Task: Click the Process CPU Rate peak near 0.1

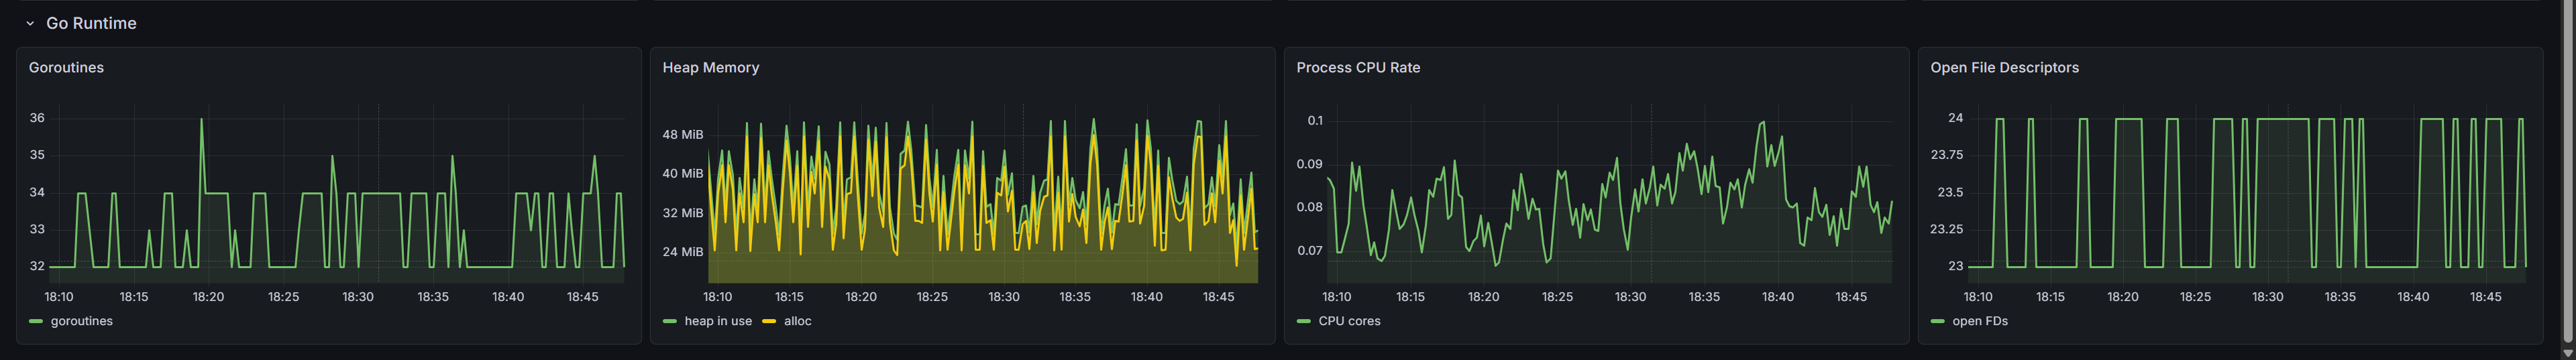Action: (x=1762, y=123)
